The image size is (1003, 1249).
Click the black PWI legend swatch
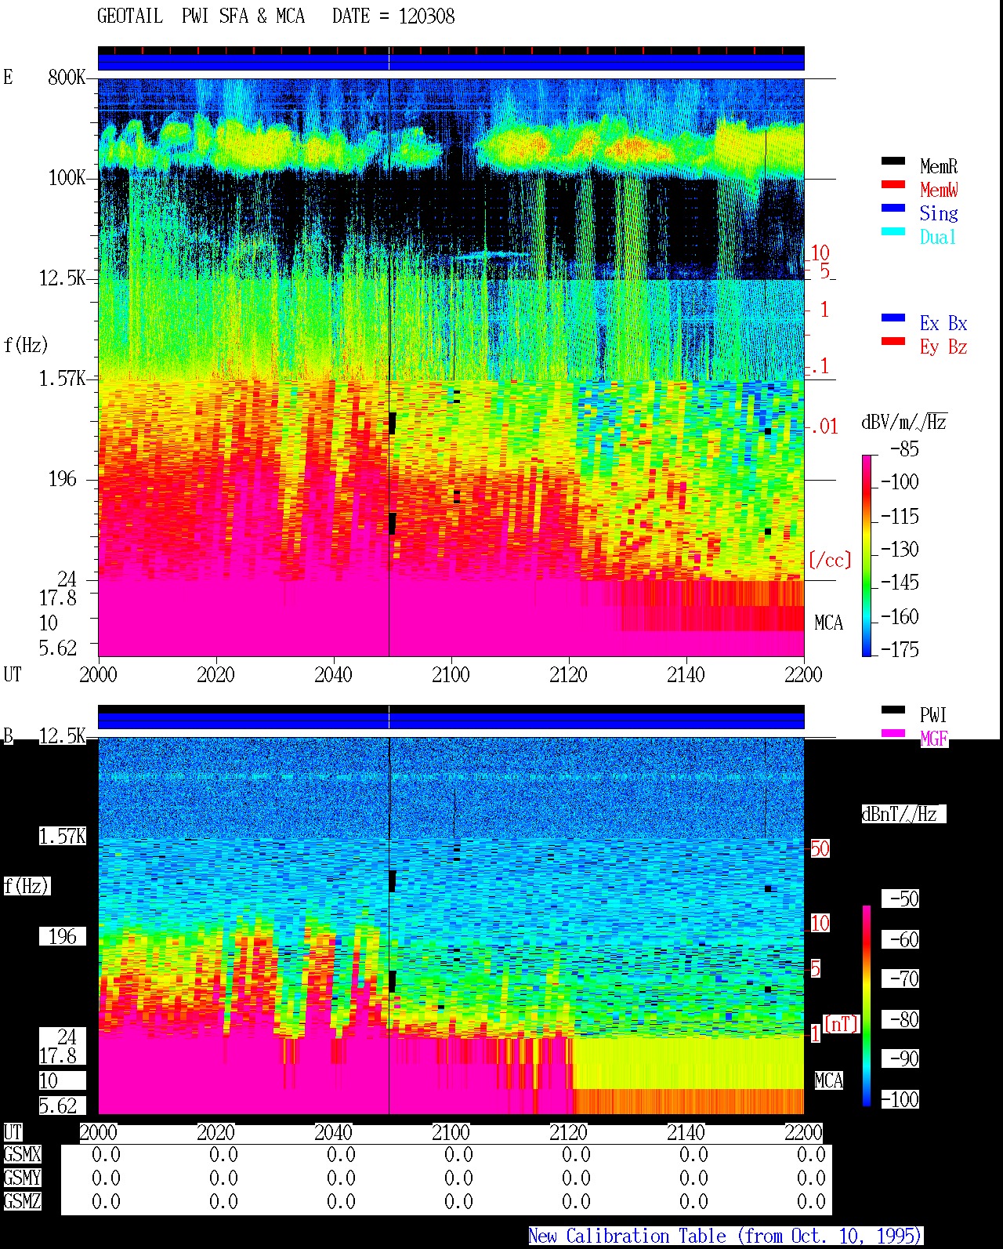(893, 710)
